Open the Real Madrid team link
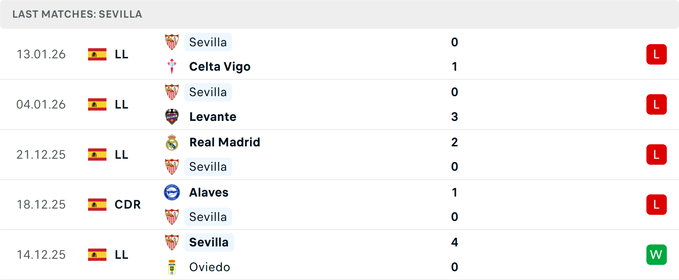679x280 pixels. point(225,142)
